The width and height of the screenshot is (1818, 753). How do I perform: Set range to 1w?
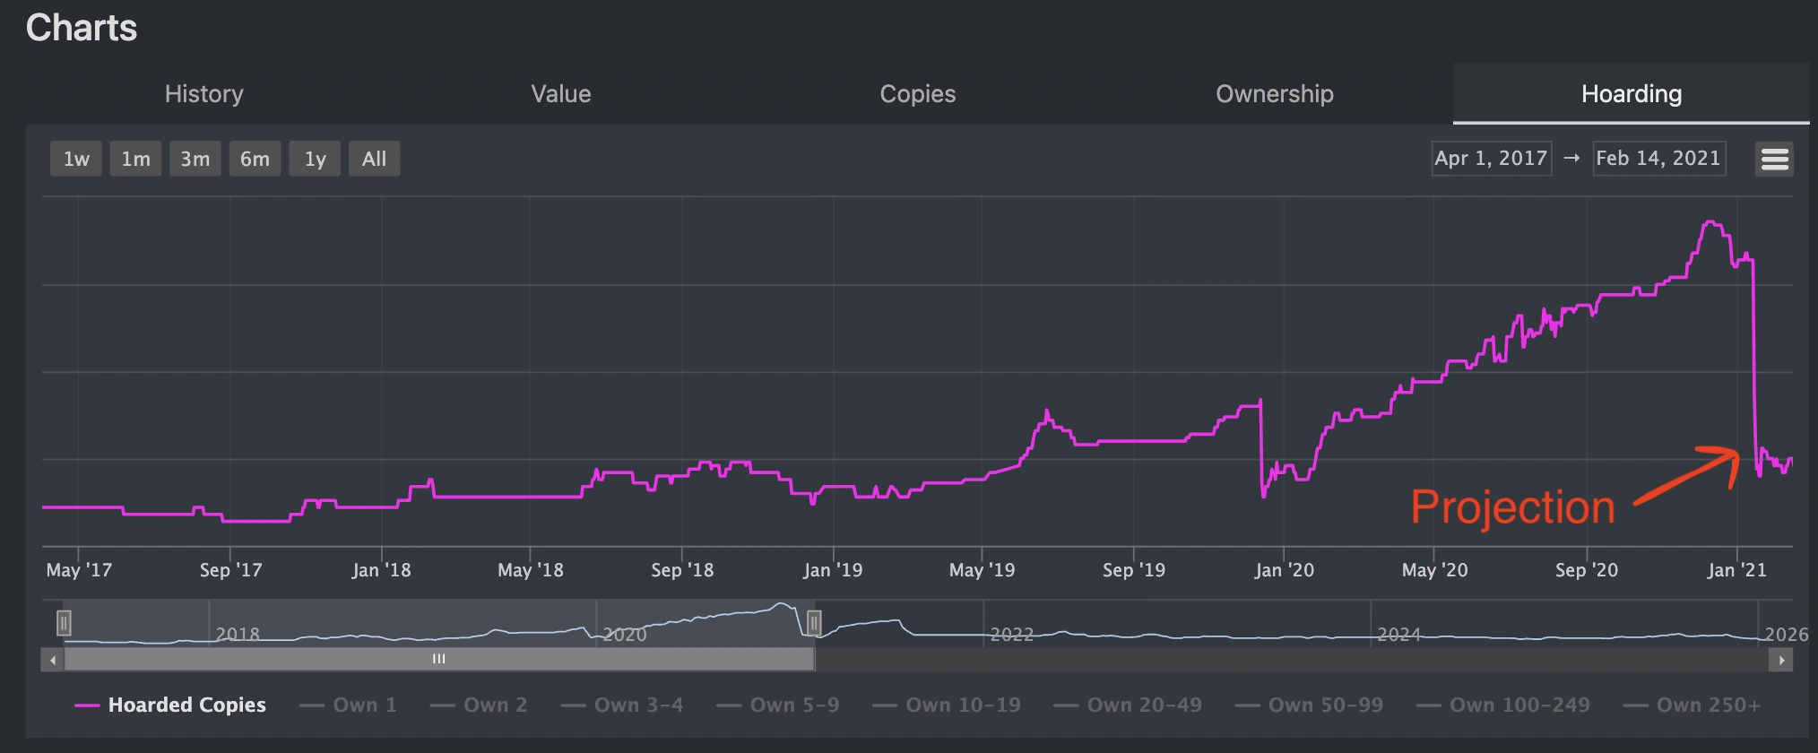[76, 159]
